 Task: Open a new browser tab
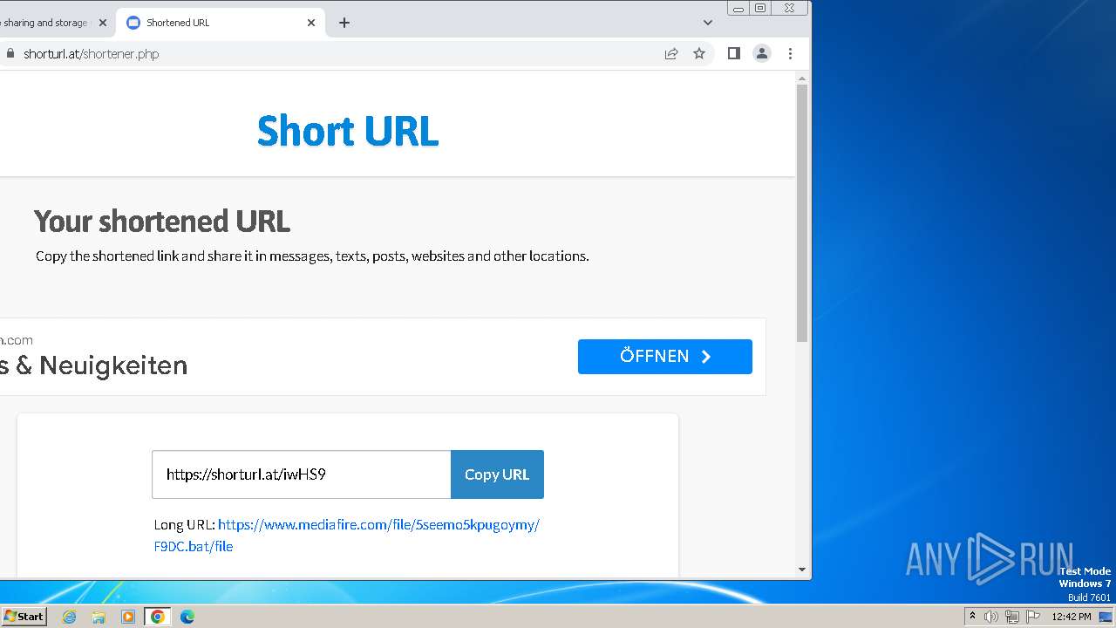click(x=344, y=23)
